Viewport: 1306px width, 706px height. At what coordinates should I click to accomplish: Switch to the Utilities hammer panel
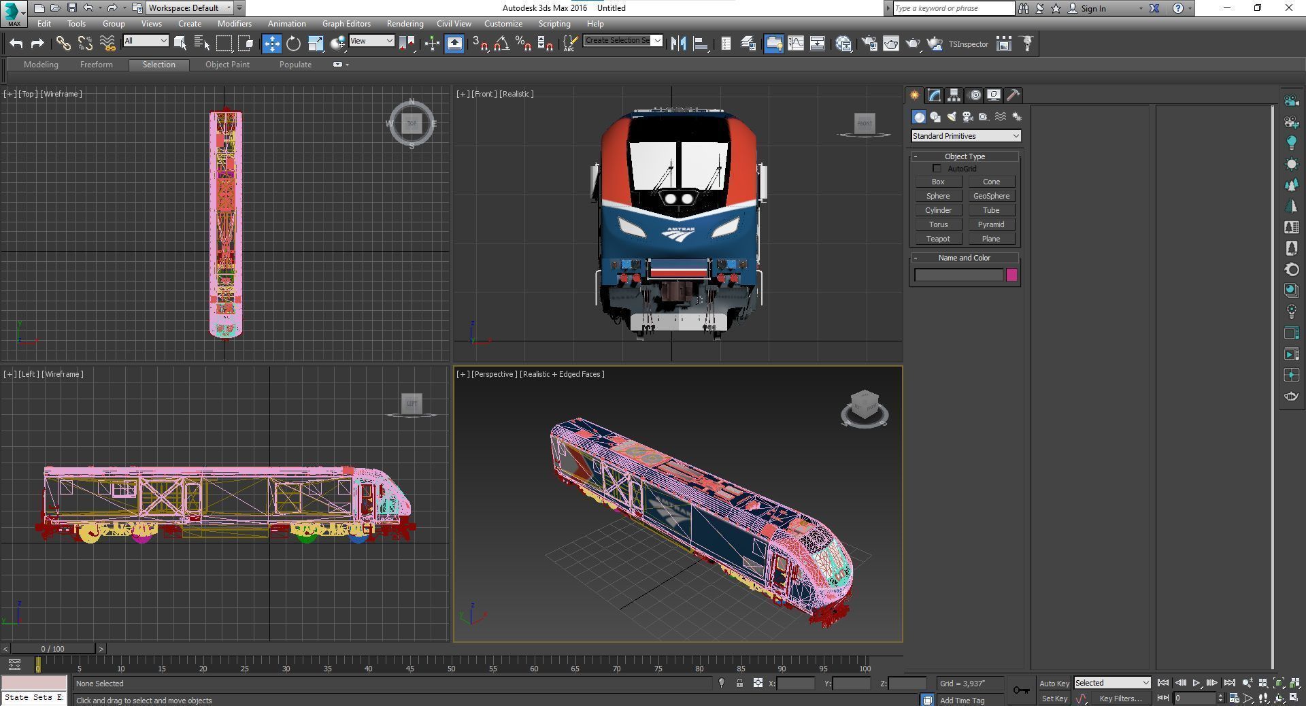point(1013,95)
